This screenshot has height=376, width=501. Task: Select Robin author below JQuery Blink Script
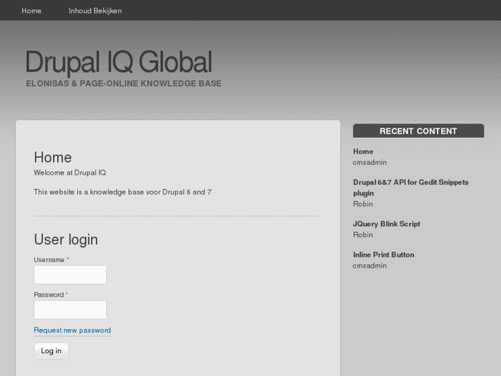[362, 235]
